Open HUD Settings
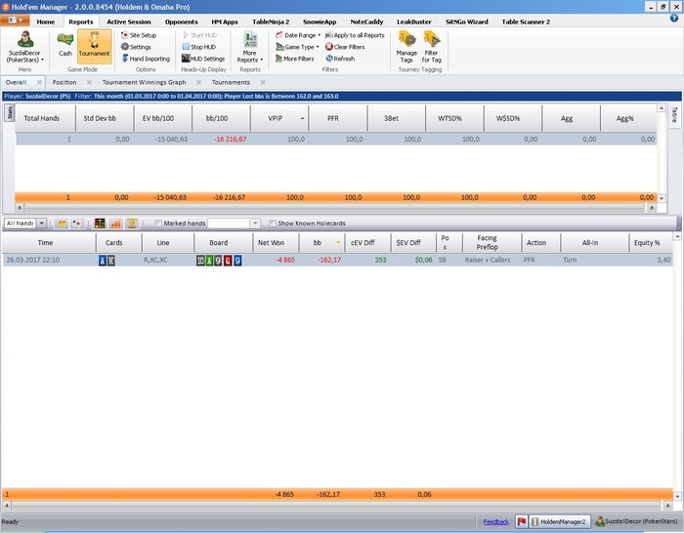Image resolution: width=684 pixels, height=533 pixels. (203, 59)
